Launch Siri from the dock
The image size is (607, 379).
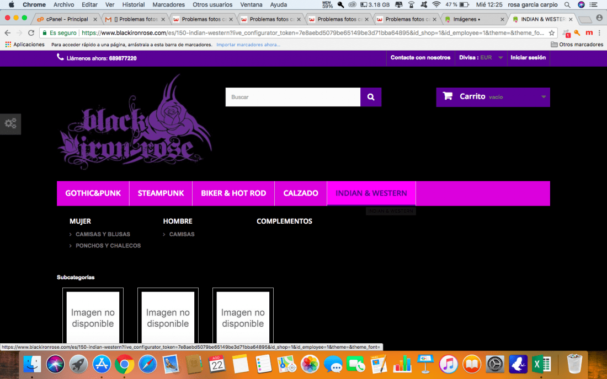pos(55,364)
